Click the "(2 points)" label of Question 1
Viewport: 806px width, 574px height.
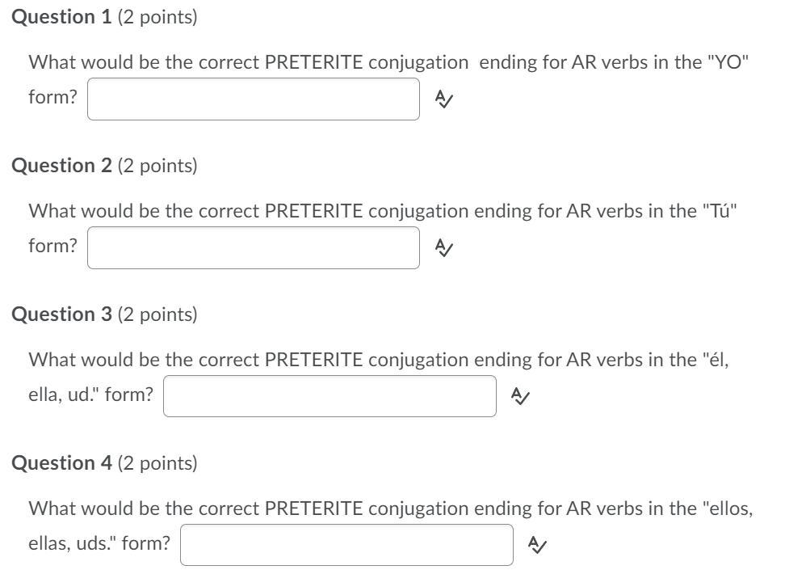coord(157,17)
